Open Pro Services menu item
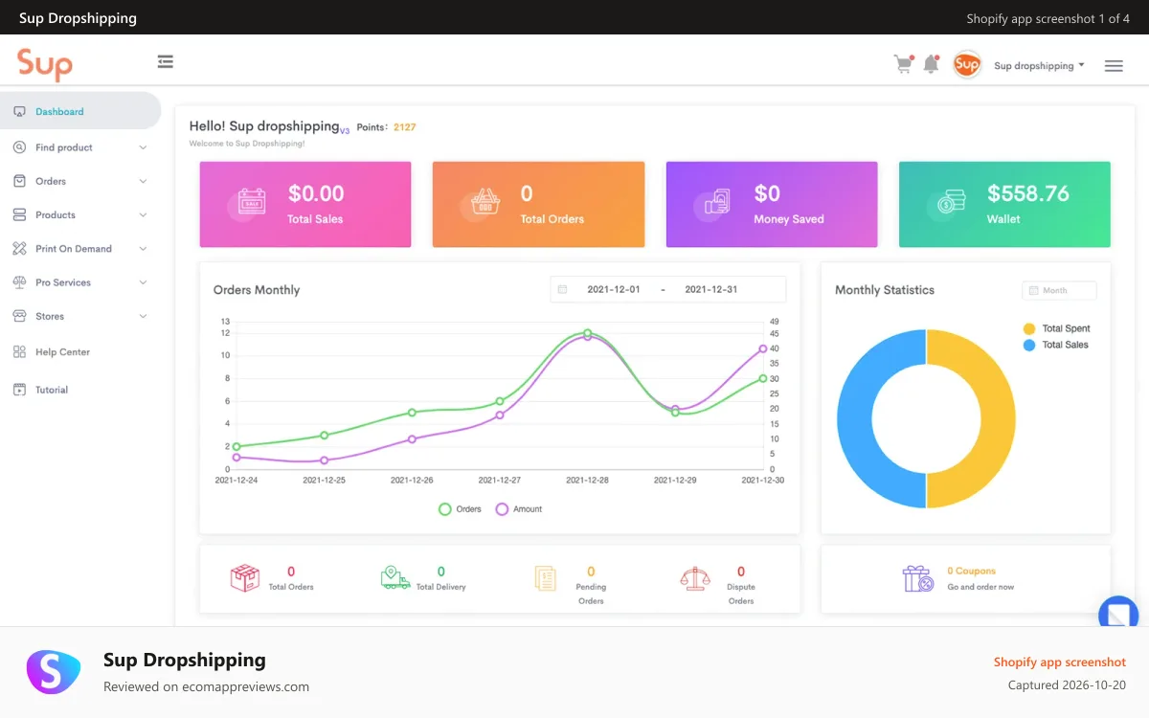The height and width of the screenshot is (718, 1149). [80, 282]
